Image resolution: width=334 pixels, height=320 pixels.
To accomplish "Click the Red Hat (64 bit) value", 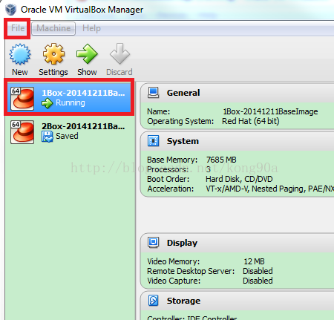I will click(x=251, y=121).
